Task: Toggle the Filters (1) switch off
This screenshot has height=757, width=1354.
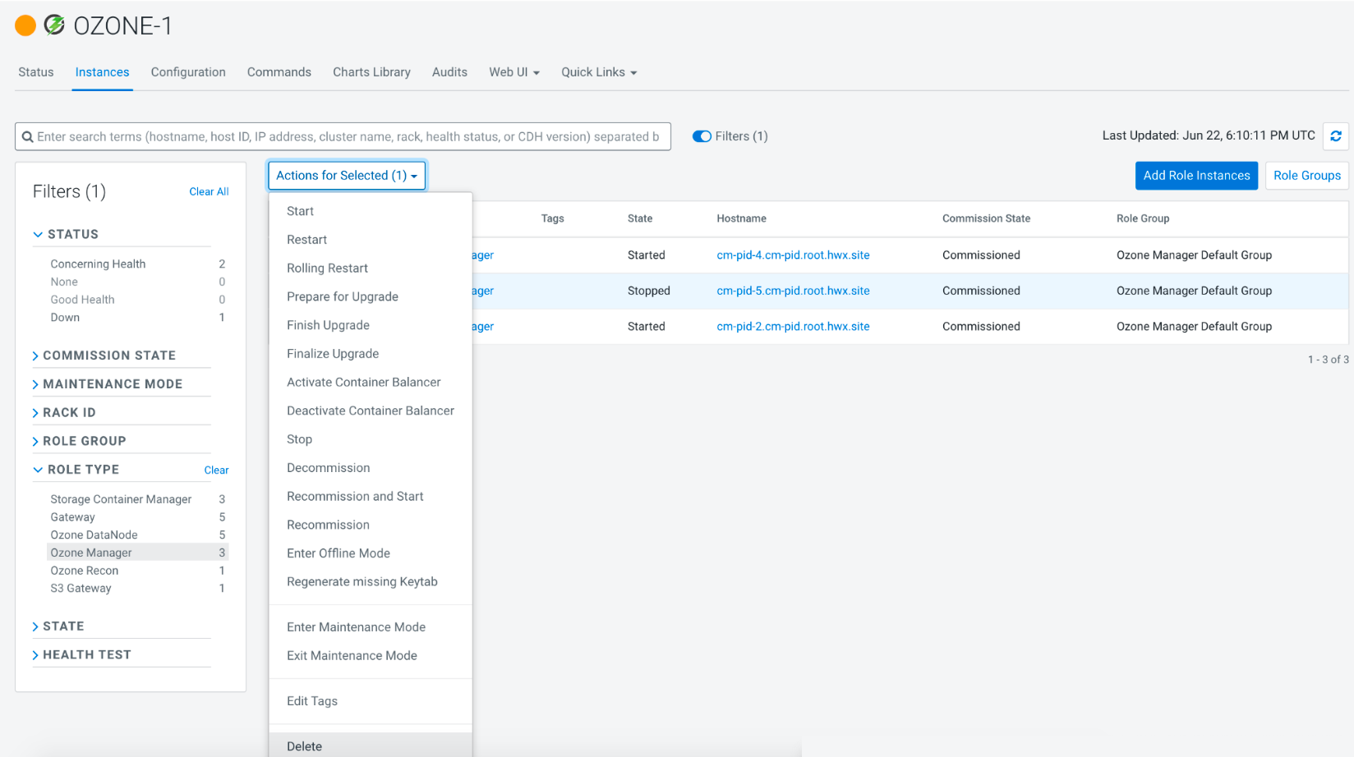Action: [702, 136]
